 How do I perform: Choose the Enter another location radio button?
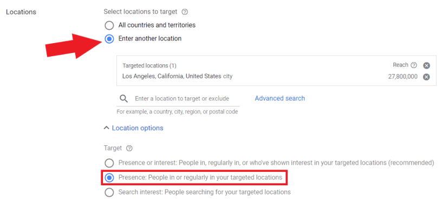pyautogui.click(x=109, y=39)
